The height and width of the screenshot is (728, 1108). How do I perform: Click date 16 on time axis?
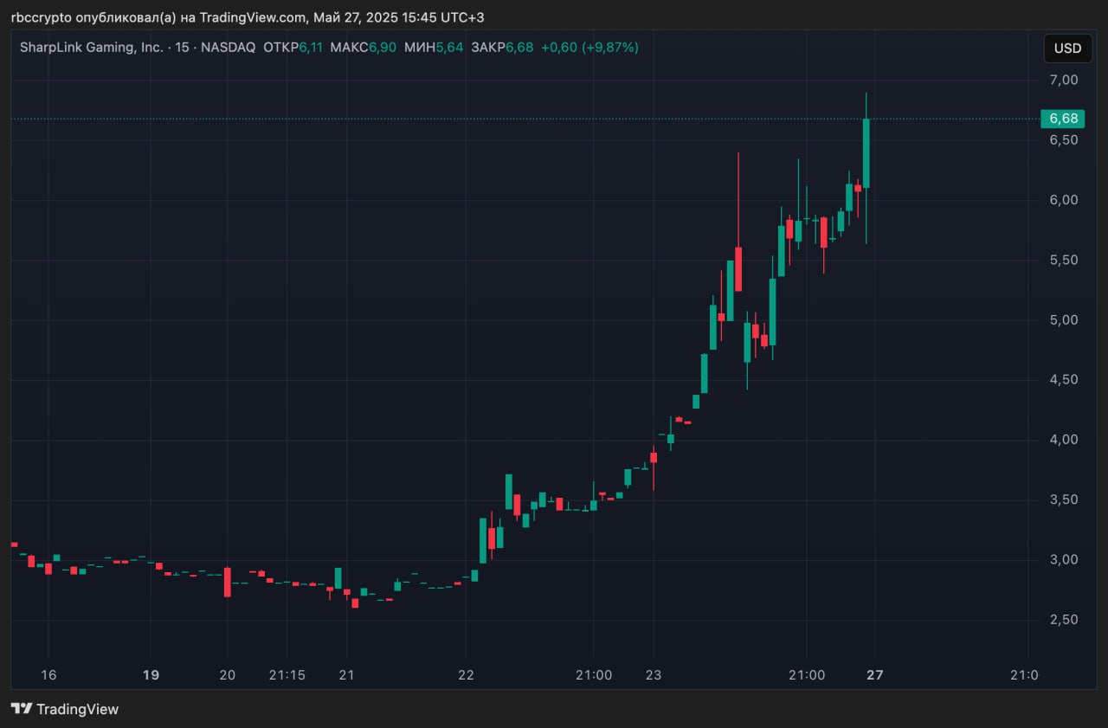[48, 675]
